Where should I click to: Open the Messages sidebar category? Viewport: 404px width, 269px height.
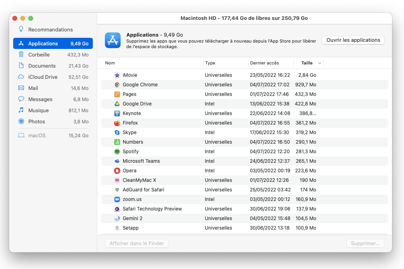click(53, 99)
